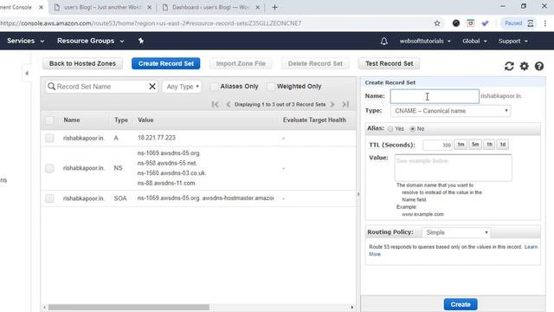Image resolution: width=554 pixels, height=312 pixels.
Task: Click the refresh icon in Route 53 toolbar
Action: pos(509,66)
